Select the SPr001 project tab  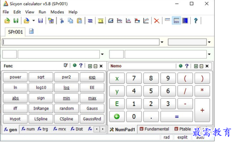coord(15,32)
